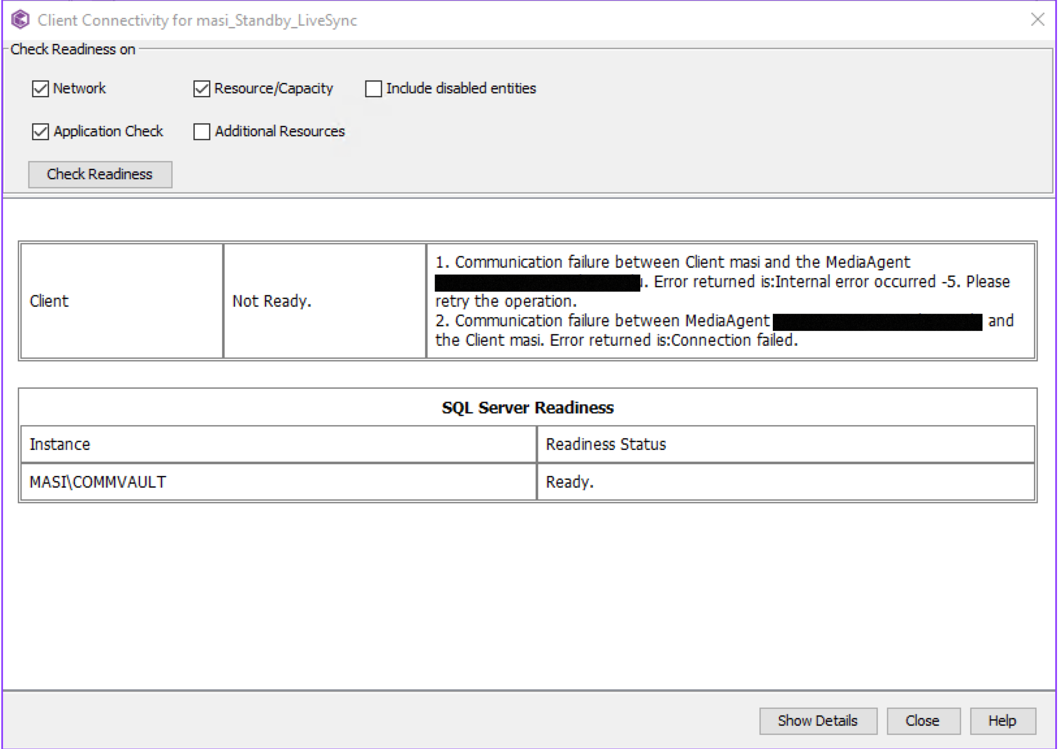This screenshot has height=749, width=1059.
Task: Click the SQL Server Readiness heading
Action: coord(528,408)
